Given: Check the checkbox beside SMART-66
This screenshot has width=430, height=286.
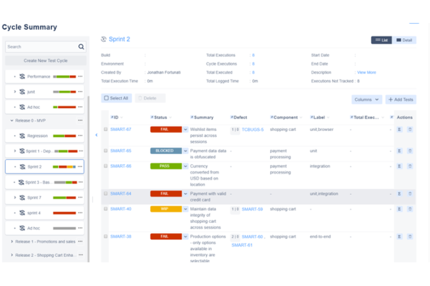Looking at the screenshot, I should pos(105,166).
